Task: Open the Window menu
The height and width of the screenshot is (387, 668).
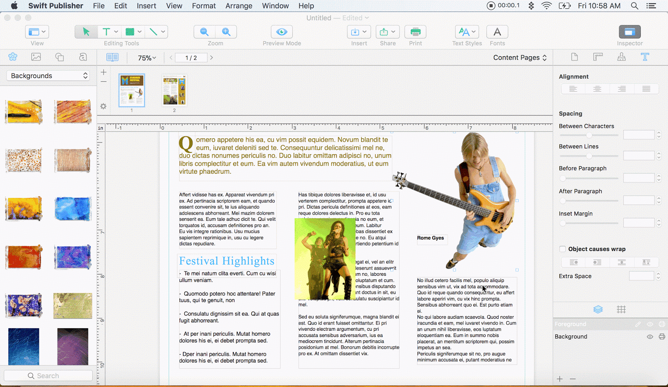Action: coord(275,6)
